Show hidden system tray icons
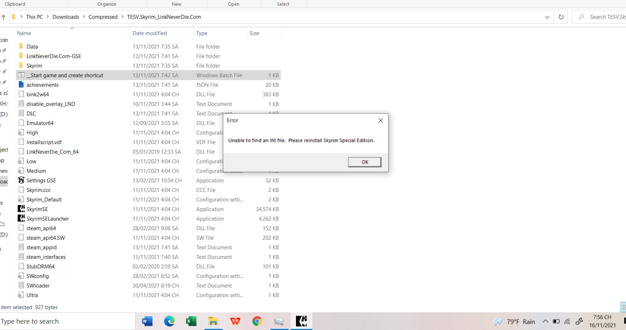626x330 pixels. (x=545, y=322)
